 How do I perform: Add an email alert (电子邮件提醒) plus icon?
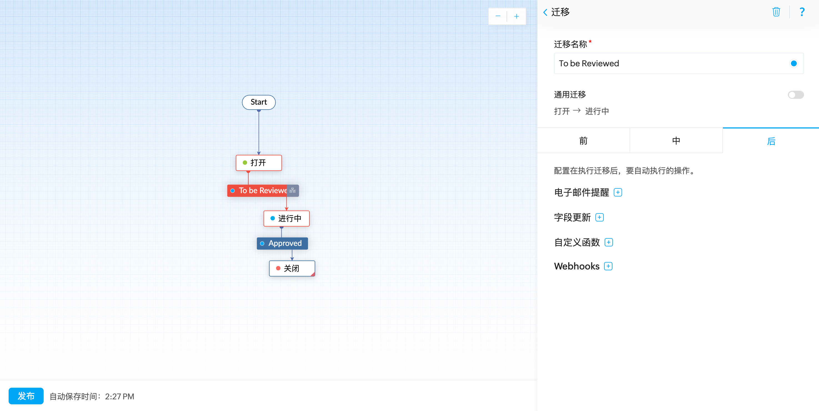[618, 193]
